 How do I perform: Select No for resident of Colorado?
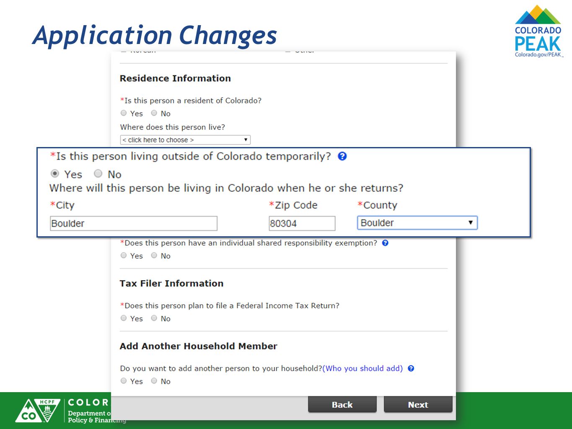point(154,113)
